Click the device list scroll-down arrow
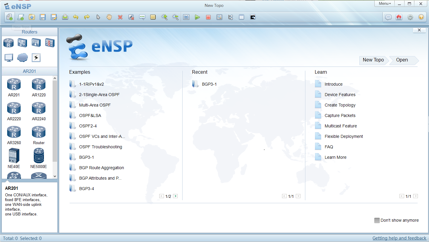The image size is (429, 242). (55, 176)
